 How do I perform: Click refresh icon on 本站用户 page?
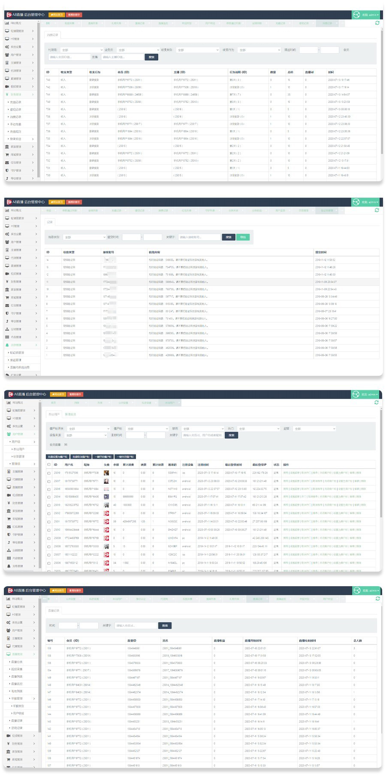click(377, 403)
